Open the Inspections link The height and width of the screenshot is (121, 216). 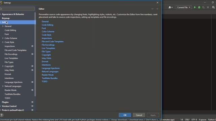tap(47, 38)
